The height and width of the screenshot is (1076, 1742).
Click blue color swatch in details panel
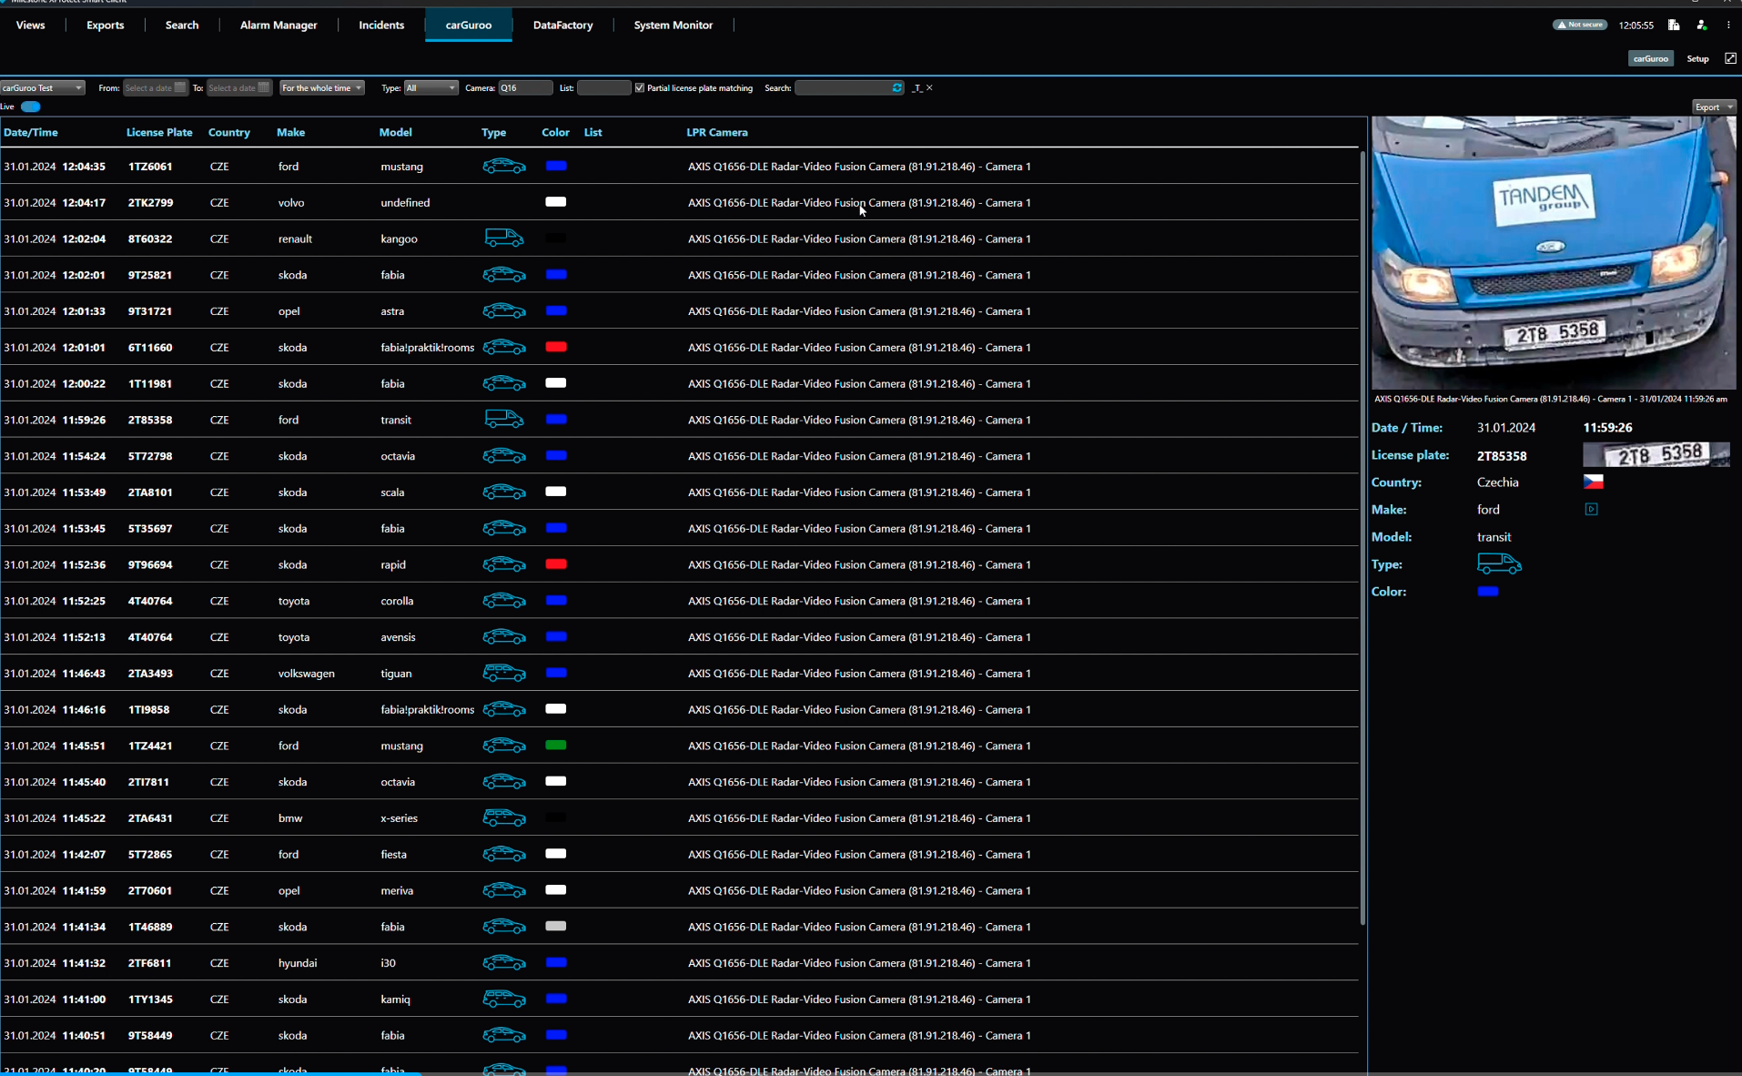click(1488, 592)
